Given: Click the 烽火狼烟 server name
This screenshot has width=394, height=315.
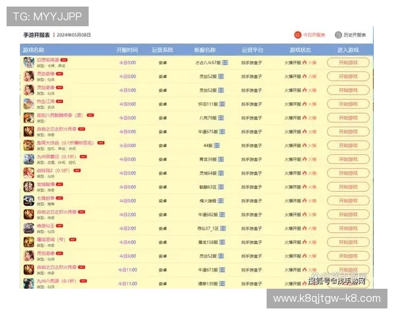Looking at the screenshot, I should 208,201.
